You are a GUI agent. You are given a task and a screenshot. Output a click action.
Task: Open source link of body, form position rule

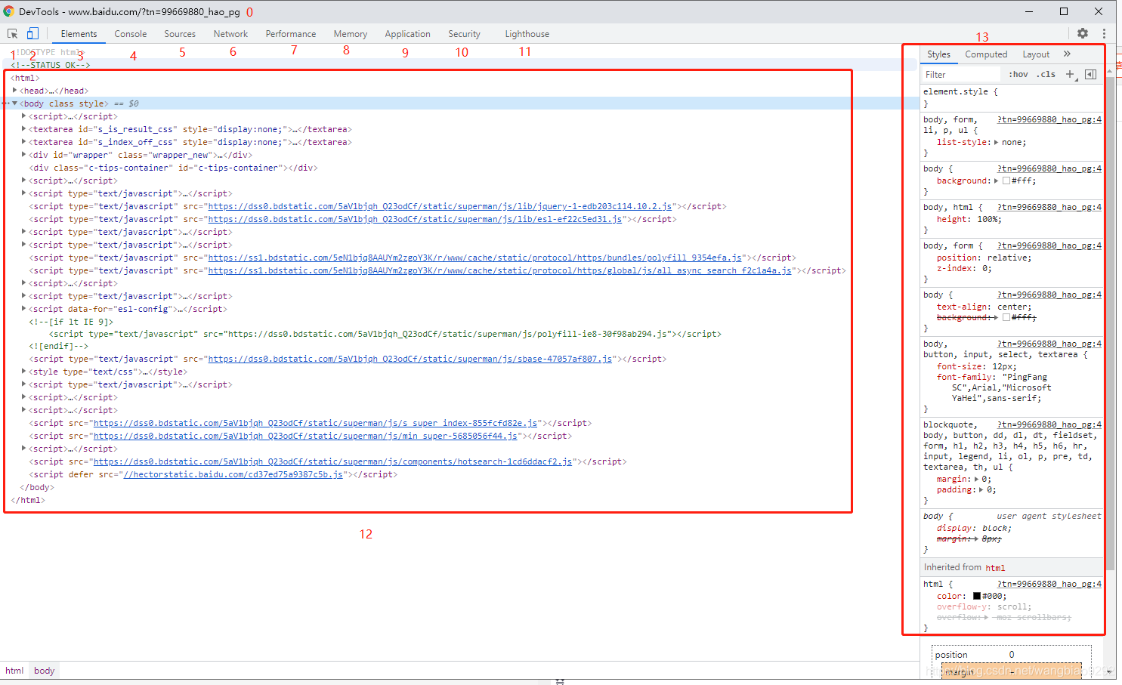pos(1049,245)
